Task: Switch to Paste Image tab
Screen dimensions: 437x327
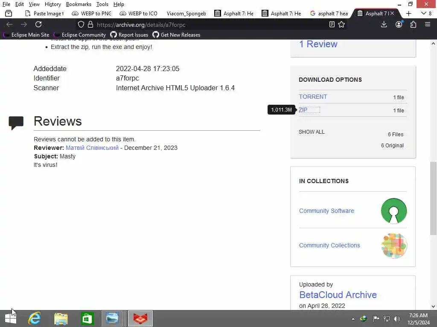Action: point(44,13)
